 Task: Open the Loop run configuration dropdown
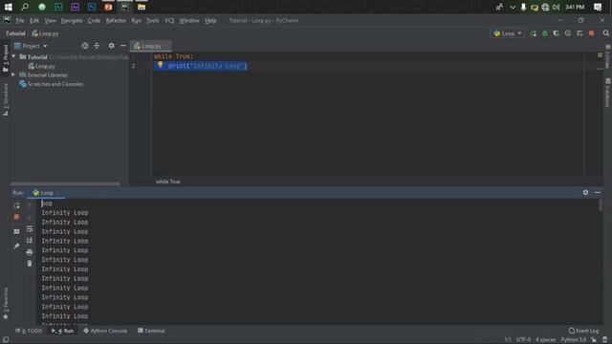pos(508,33)
